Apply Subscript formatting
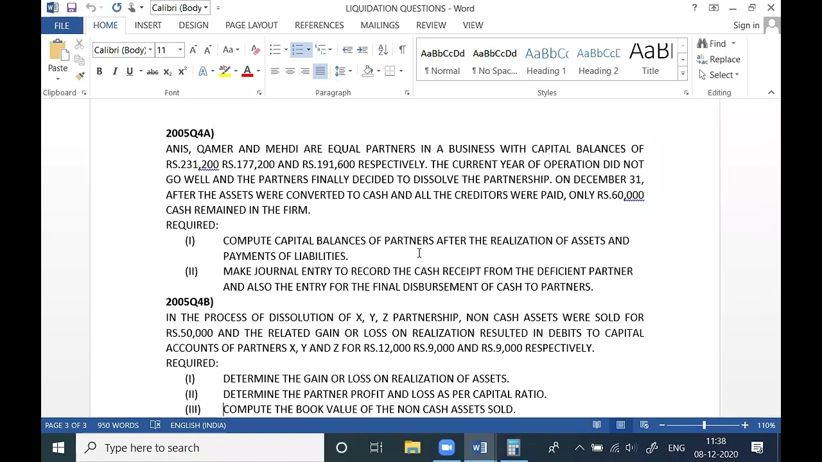Screen dimensions: 822x462 [168, 71]
